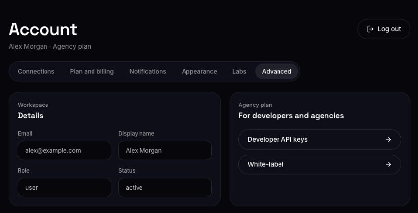The width and height of the screenshot is (418, 213).
Task: Click the Display name field
Action: (x=165, y=150)
